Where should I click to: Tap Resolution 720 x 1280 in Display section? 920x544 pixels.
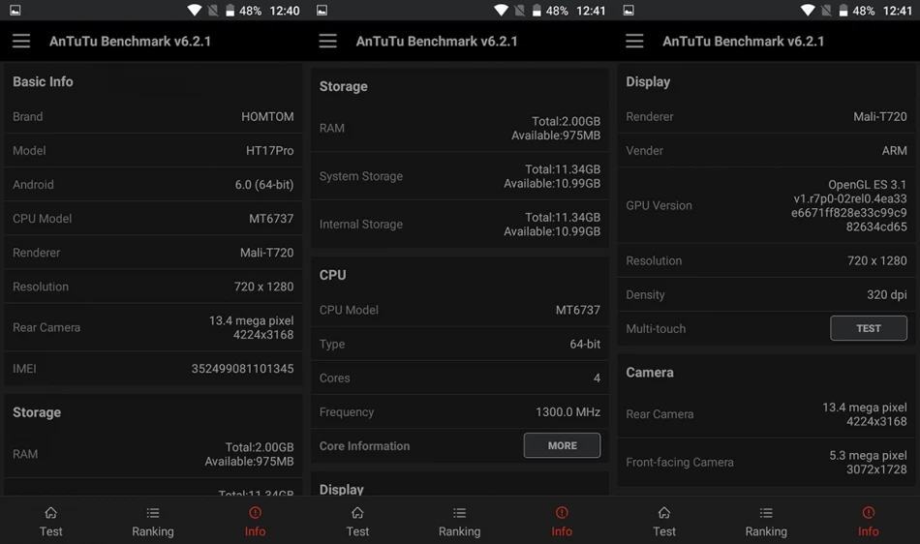(x=877, y=260)
